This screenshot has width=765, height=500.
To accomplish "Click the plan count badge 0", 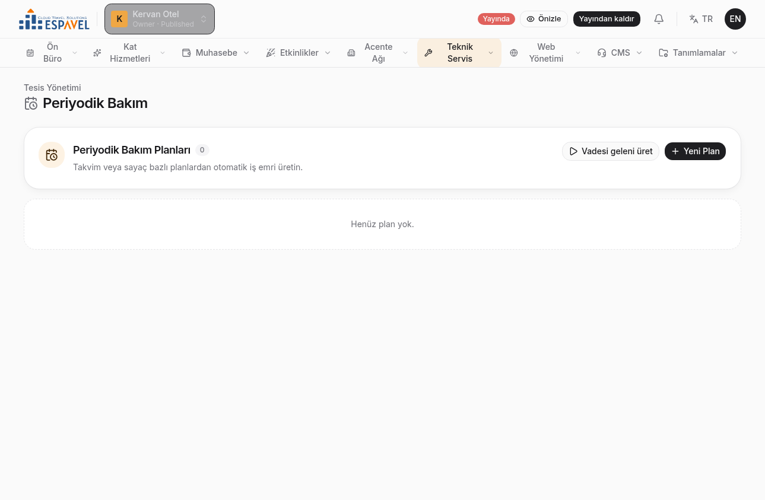I will click(x=202, y=150).
